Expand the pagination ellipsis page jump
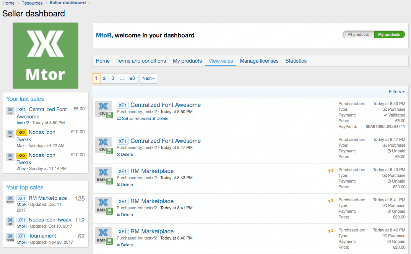Viewport: 411px width, 254px height. pos(122,79)
